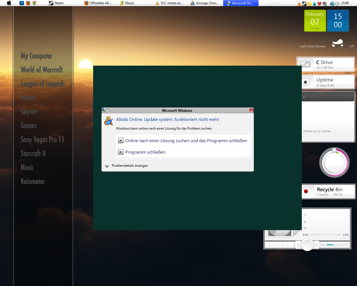Open the network tray icon
This screenshot has height=286, width=357.
coord(332,3)
